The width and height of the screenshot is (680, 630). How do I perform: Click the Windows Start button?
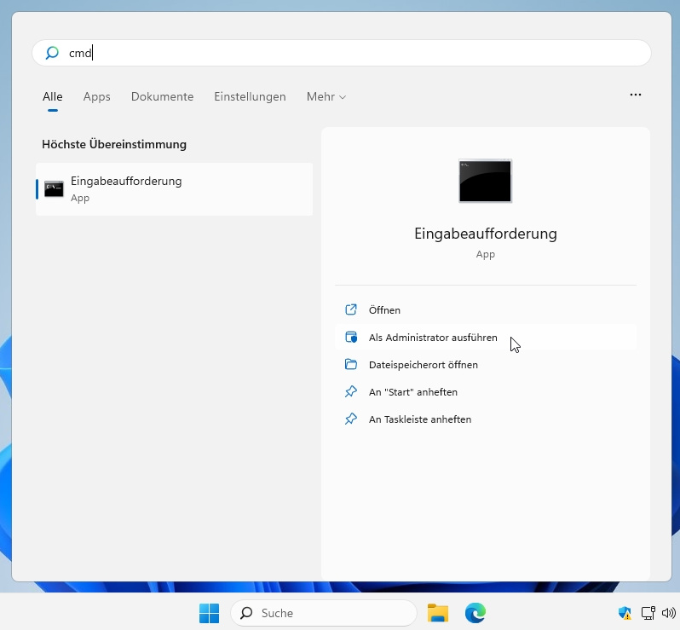click(209, 613)
